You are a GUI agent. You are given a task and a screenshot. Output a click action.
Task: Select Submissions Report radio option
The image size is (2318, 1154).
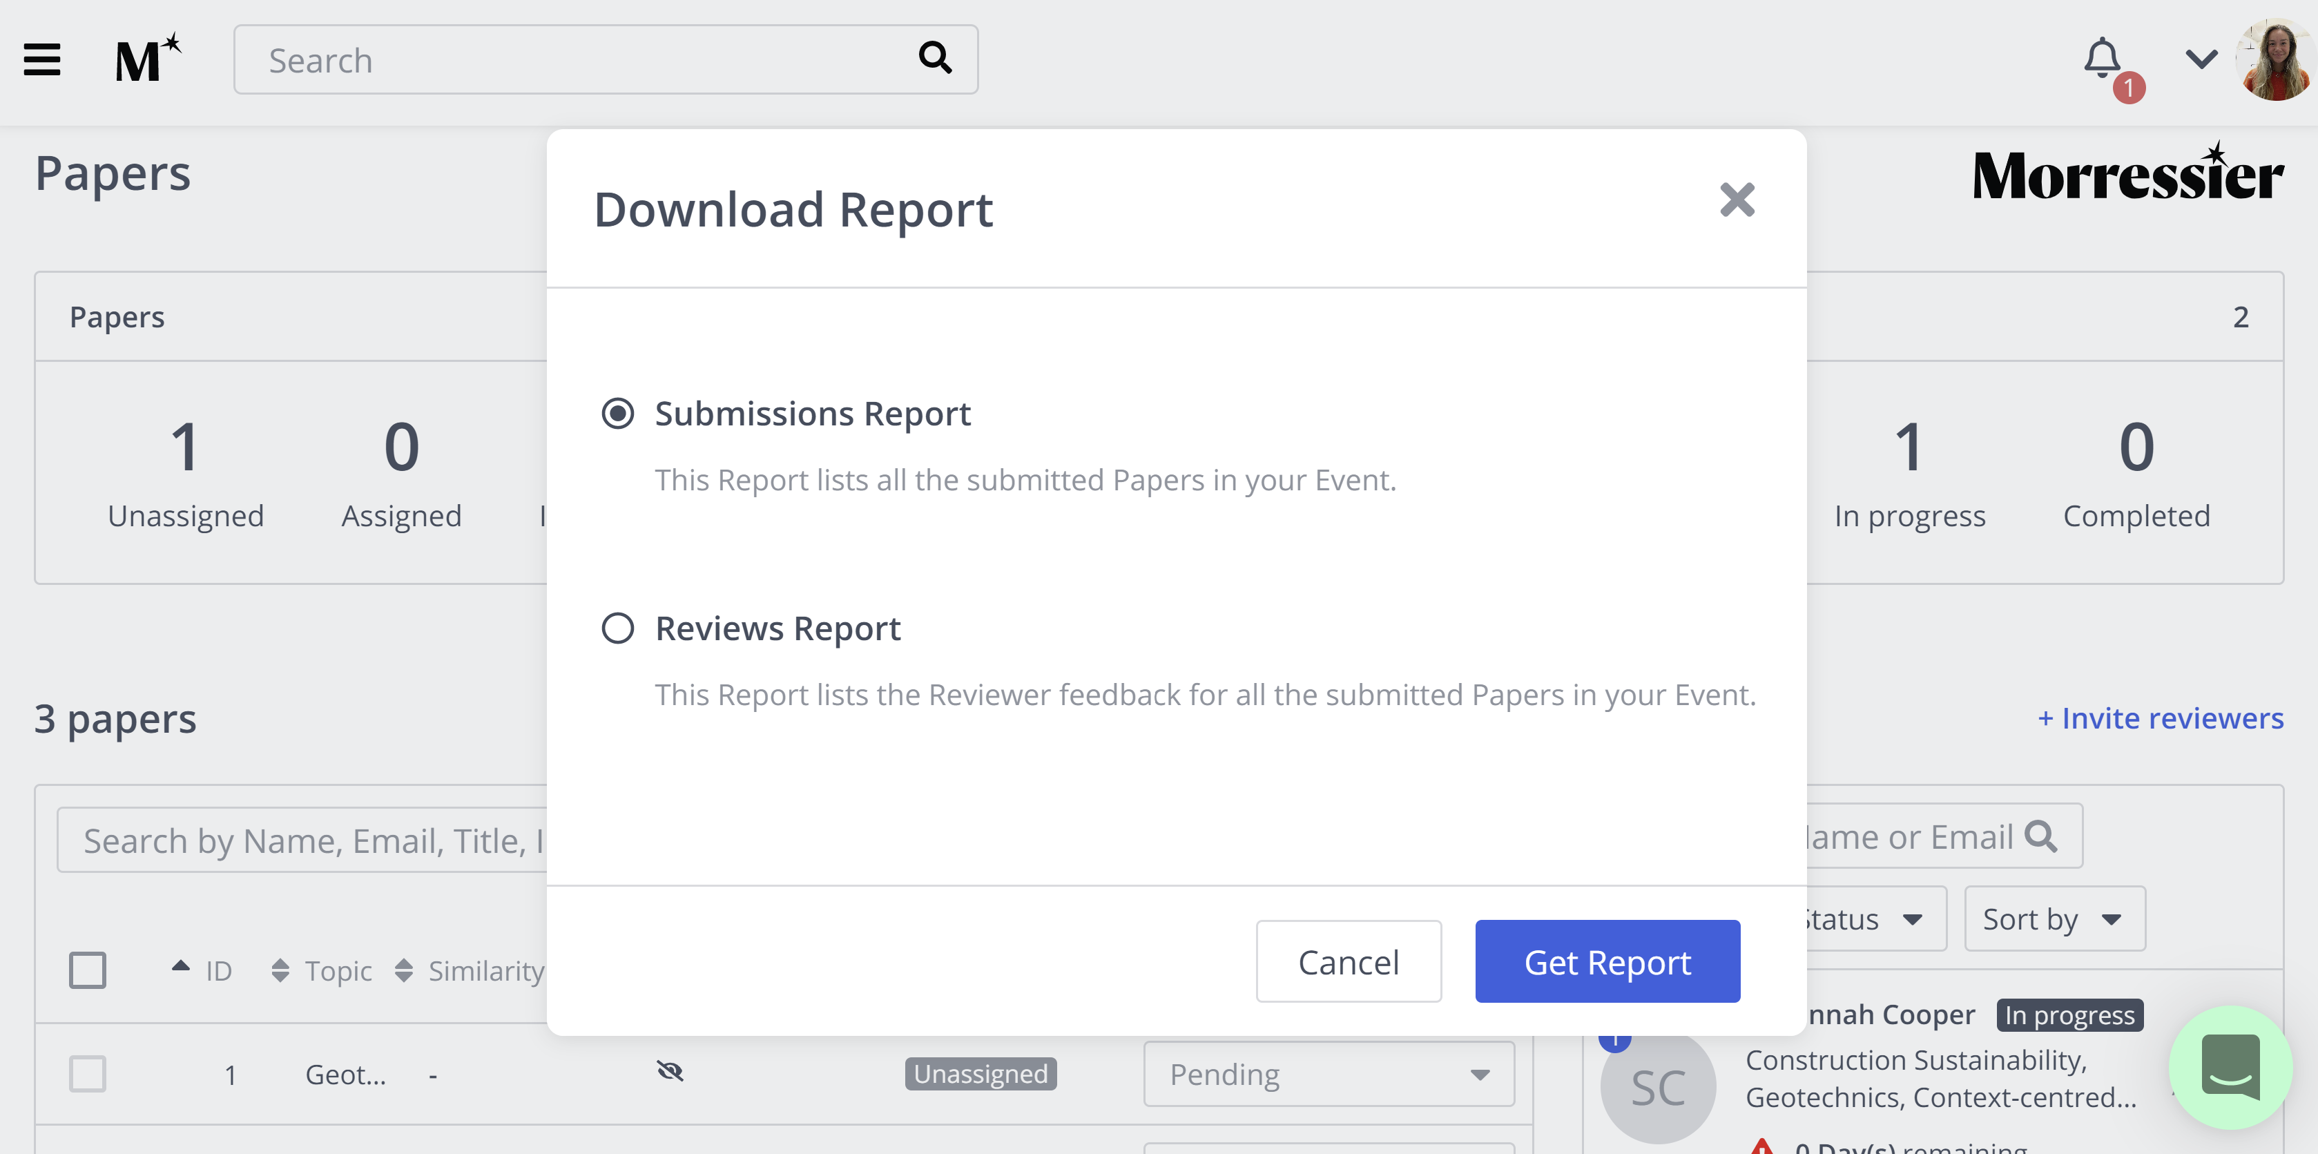click(x=617, y=414)
